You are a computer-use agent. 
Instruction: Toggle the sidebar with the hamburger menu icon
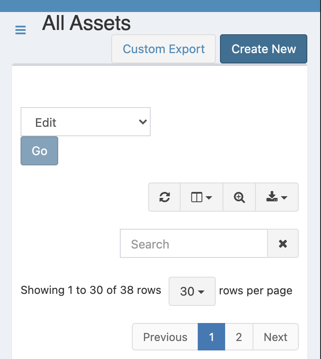click(x=21, y=30)
